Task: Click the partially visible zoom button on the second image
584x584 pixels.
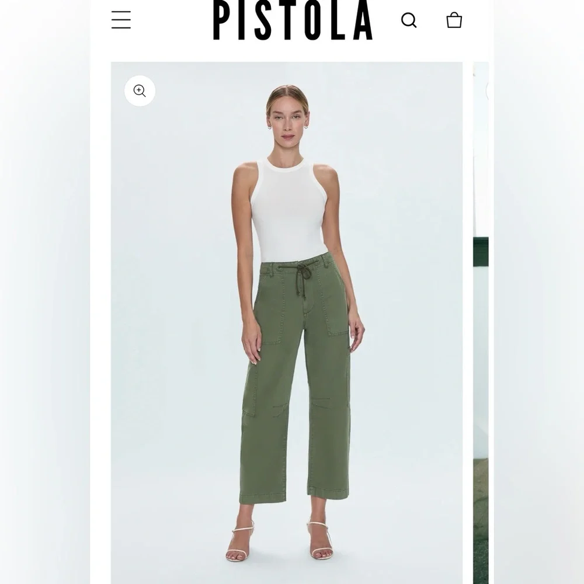Action: pyautogui.click(x=488, y=91)
